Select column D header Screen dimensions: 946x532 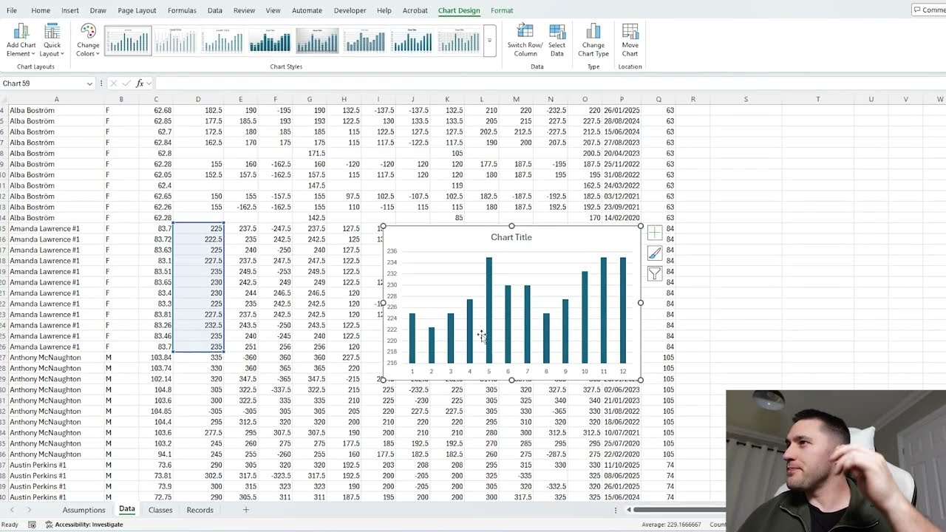198,99
